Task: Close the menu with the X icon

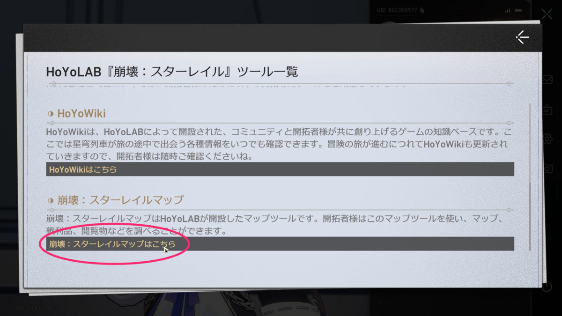Action: click(x=547, y=14)
